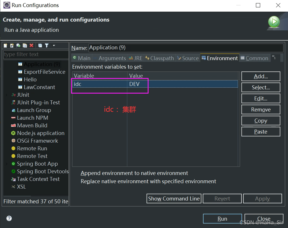288x228 pixels.
Task: Click the OSGi Framework icon
Action: coord(13,141)
